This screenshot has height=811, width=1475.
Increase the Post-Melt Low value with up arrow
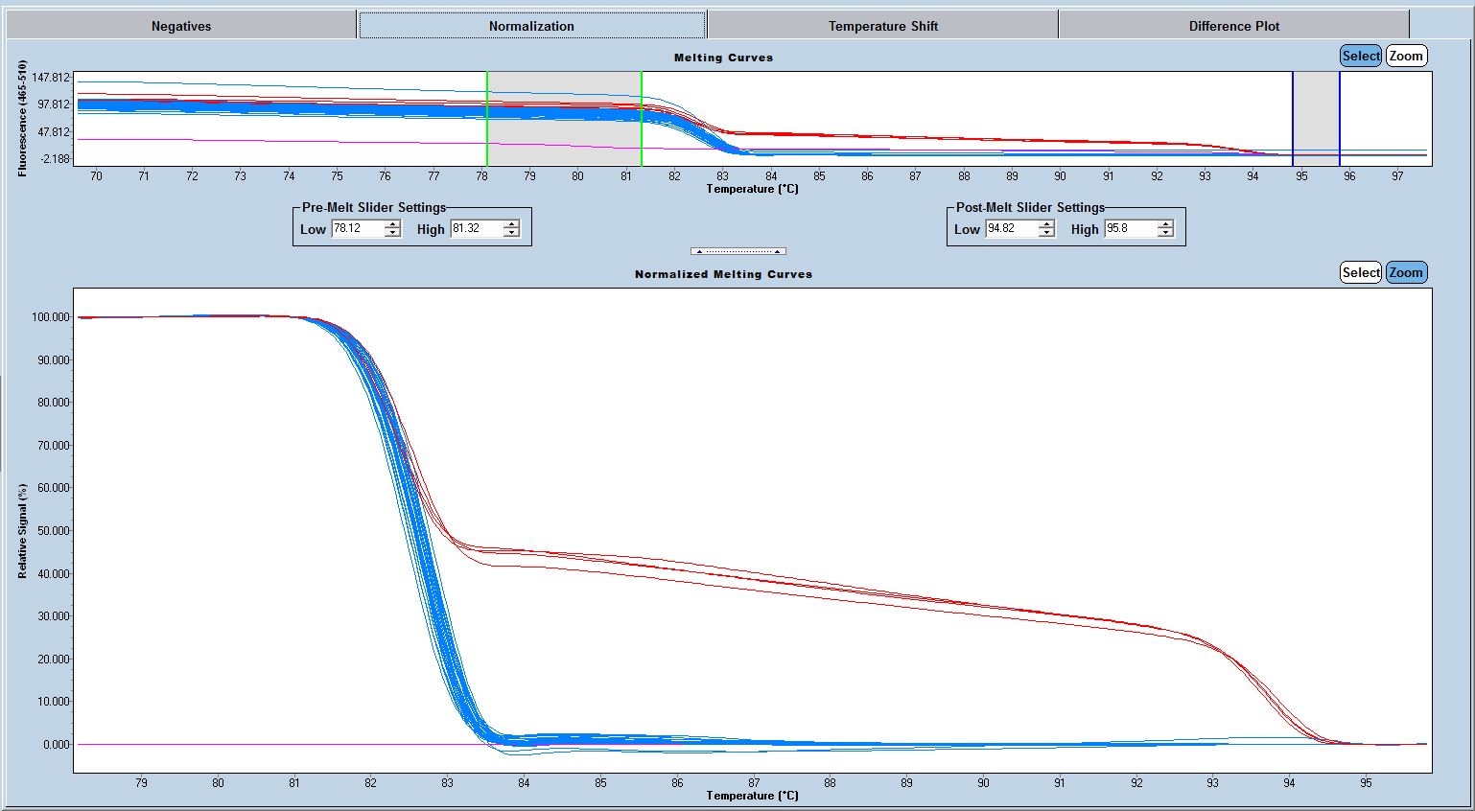click(1046, 224)
